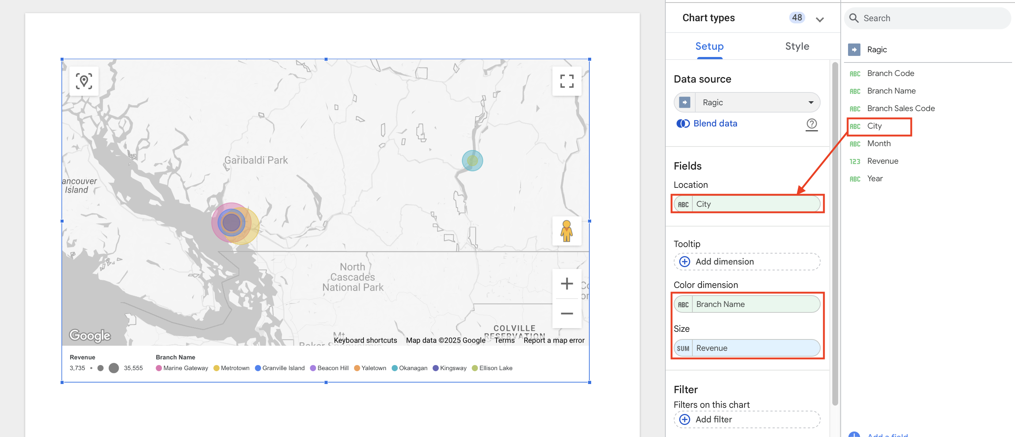Screen dimensions: 1015x437
Task: Click the search magnifier icon
Action: tap(854, 18)
